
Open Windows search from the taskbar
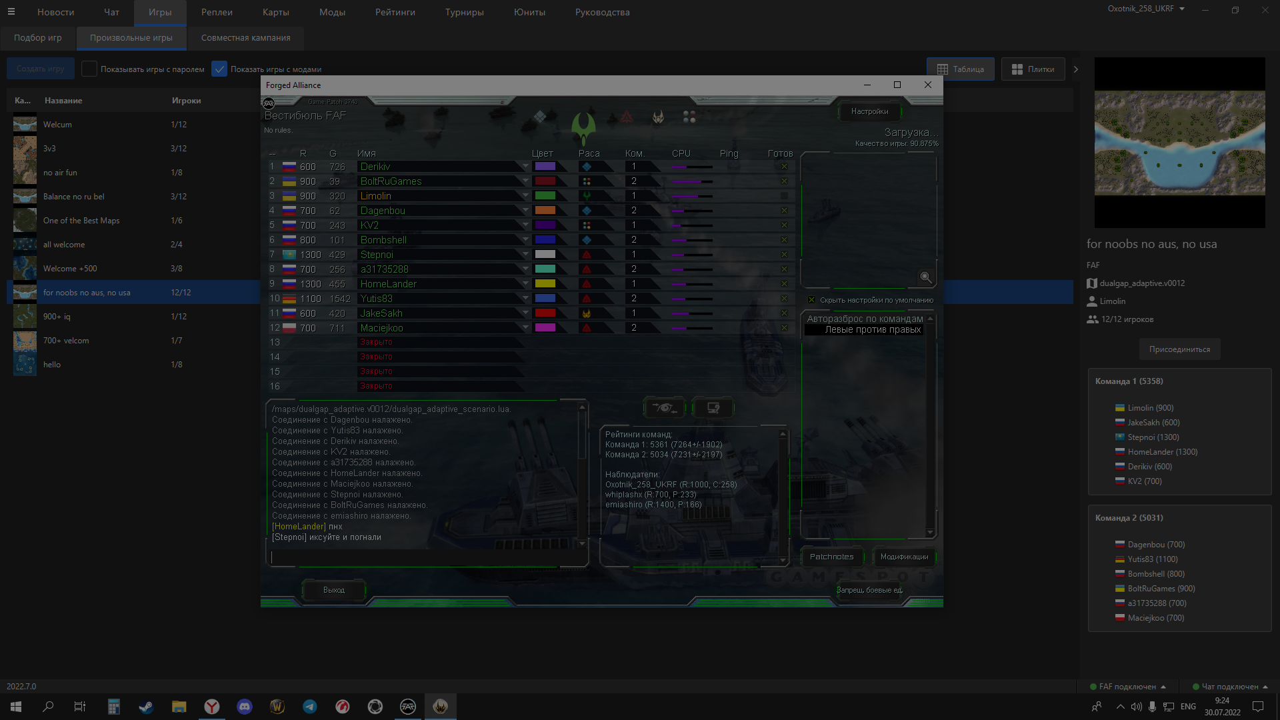[x=48, y=707]
